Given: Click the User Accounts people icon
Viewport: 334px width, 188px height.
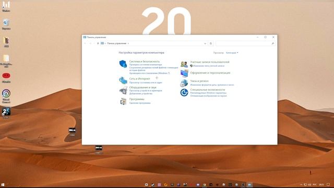Looking at the screenshot, I should 184,64.
